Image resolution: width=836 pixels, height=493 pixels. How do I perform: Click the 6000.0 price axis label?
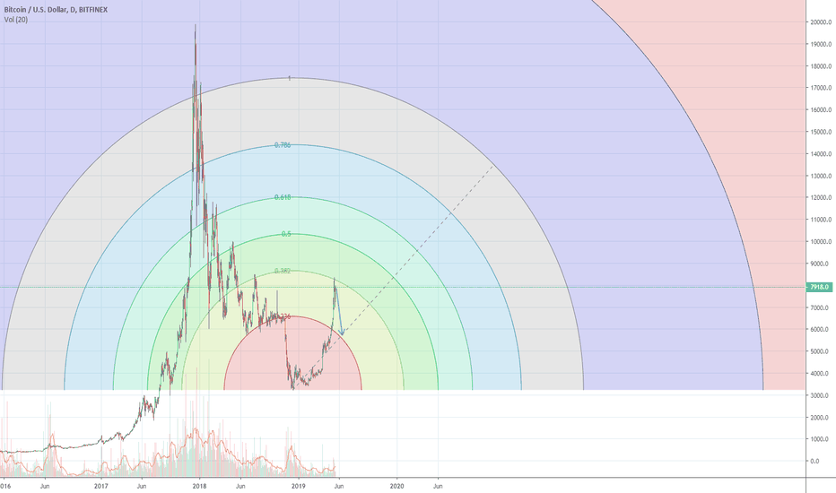[820, 329]
